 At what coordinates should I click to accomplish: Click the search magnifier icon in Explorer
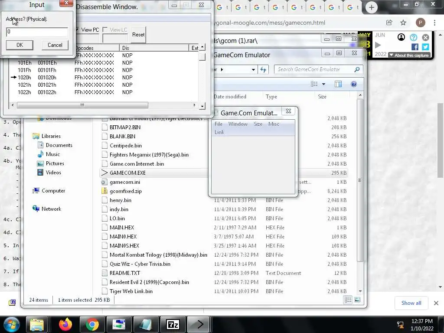[x=357, y=69]
